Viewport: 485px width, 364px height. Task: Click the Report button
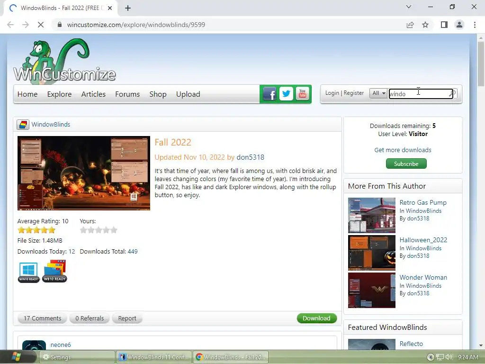coord(127,318)
